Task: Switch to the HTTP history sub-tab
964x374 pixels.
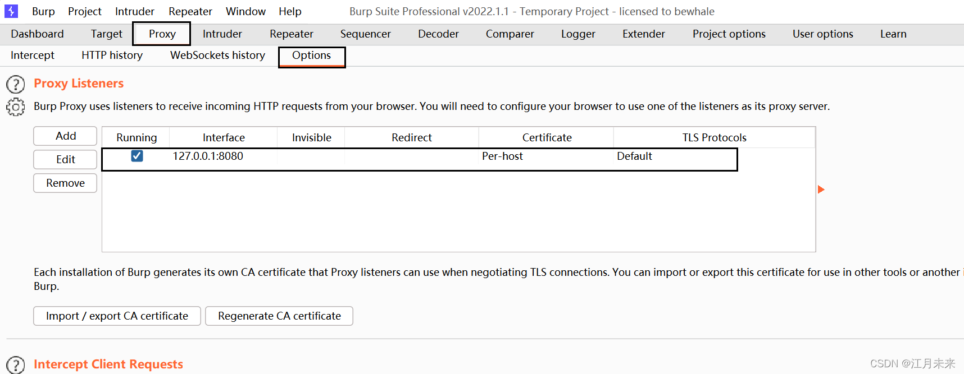Action: click(112, 55)
